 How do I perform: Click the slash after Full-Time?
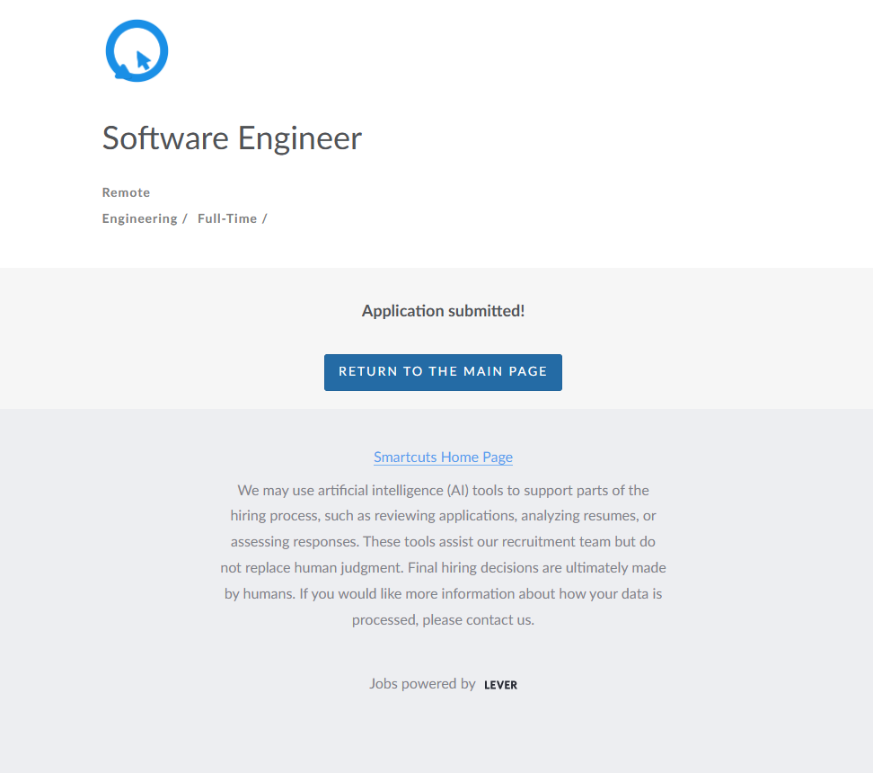pyautogui.click(x=264, y=218)
